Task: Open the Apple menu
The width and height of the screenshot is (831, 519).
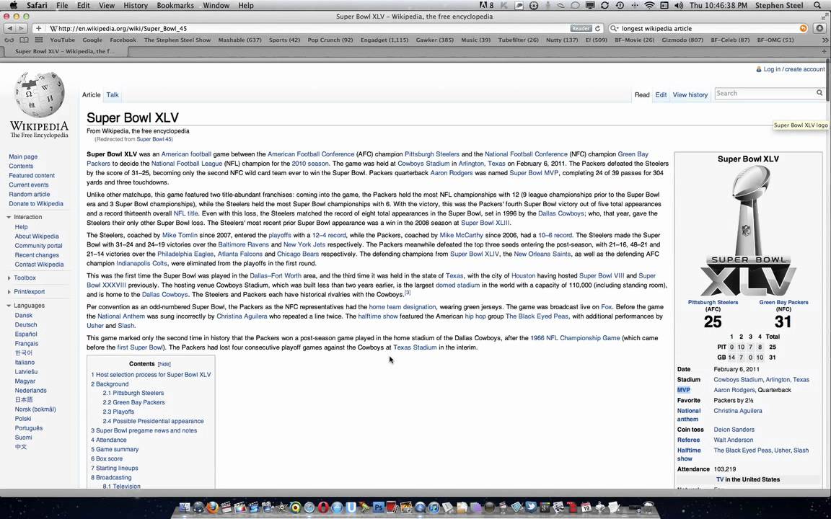Action: coord(13,5)
